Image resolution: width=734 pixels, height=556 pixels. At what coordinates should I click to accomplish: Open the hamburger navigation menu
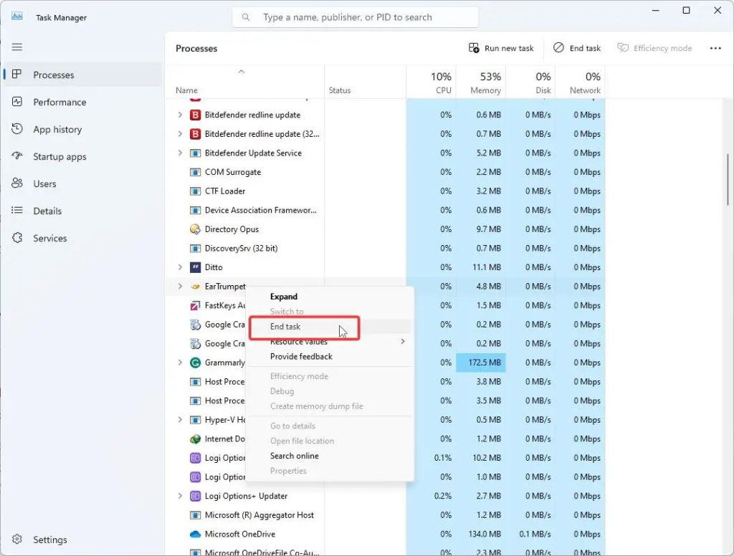click(17, 47)
